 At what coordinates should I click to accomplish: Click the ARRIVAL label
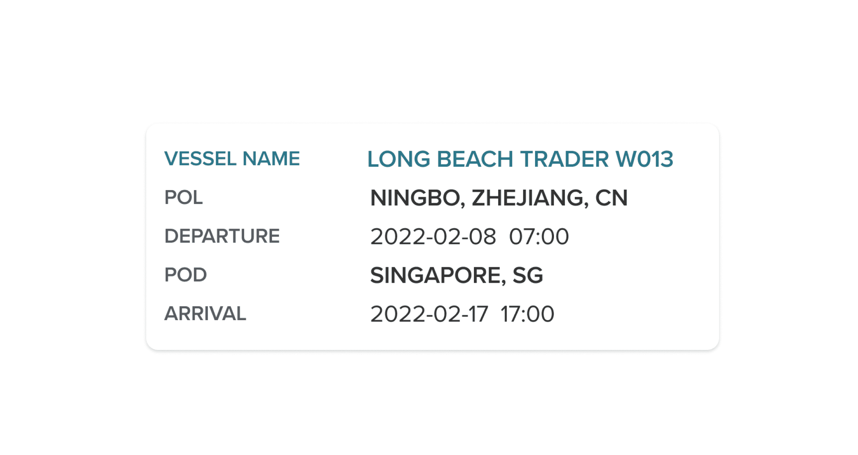(205, 313)
